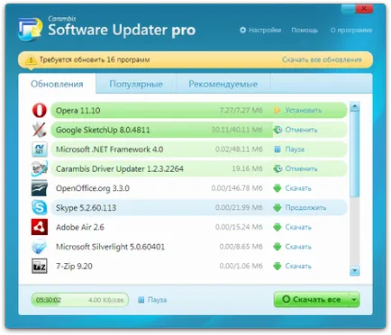The image size is (391, 335).
Task: Close the Software Updater window
Action: coord(364,9)
